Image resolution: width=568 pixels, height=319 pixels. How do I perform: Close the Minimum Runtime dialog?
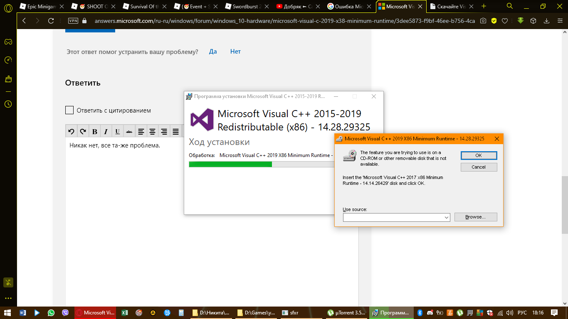click(x=497, y=139)
